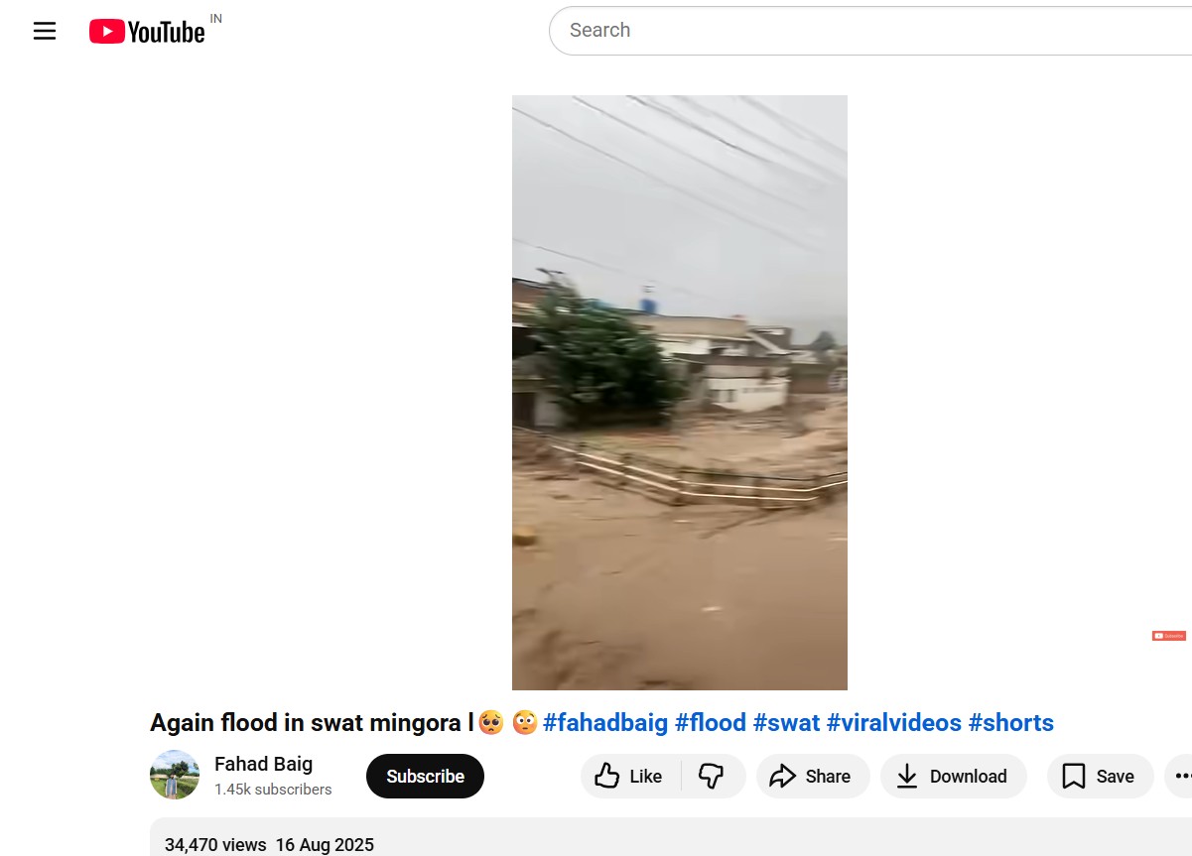Open Fahad Baig's channel avatar
The width and height of the screenshot is (1192, 856).
pos(175,775)
